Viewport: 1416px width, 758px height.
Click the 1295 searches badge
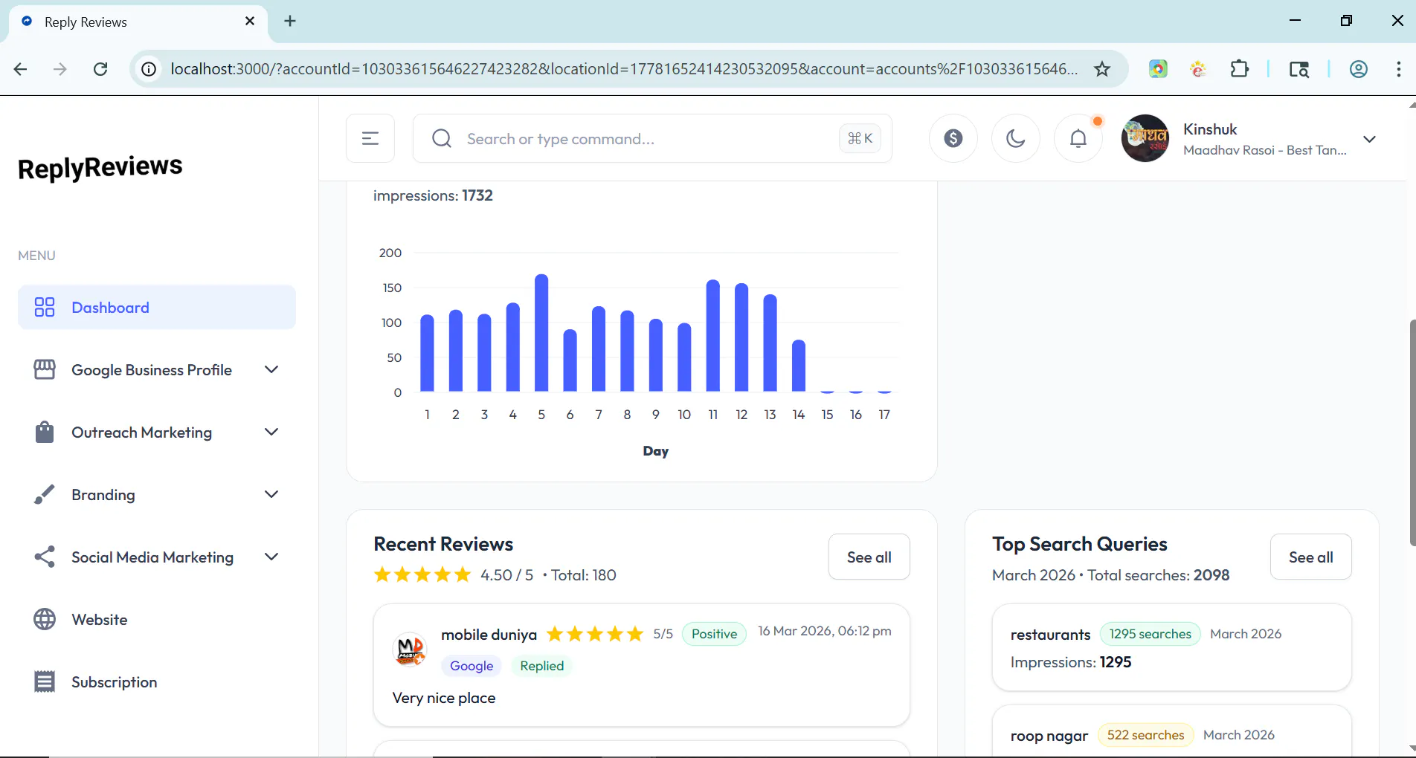[x=1150, y=634]
